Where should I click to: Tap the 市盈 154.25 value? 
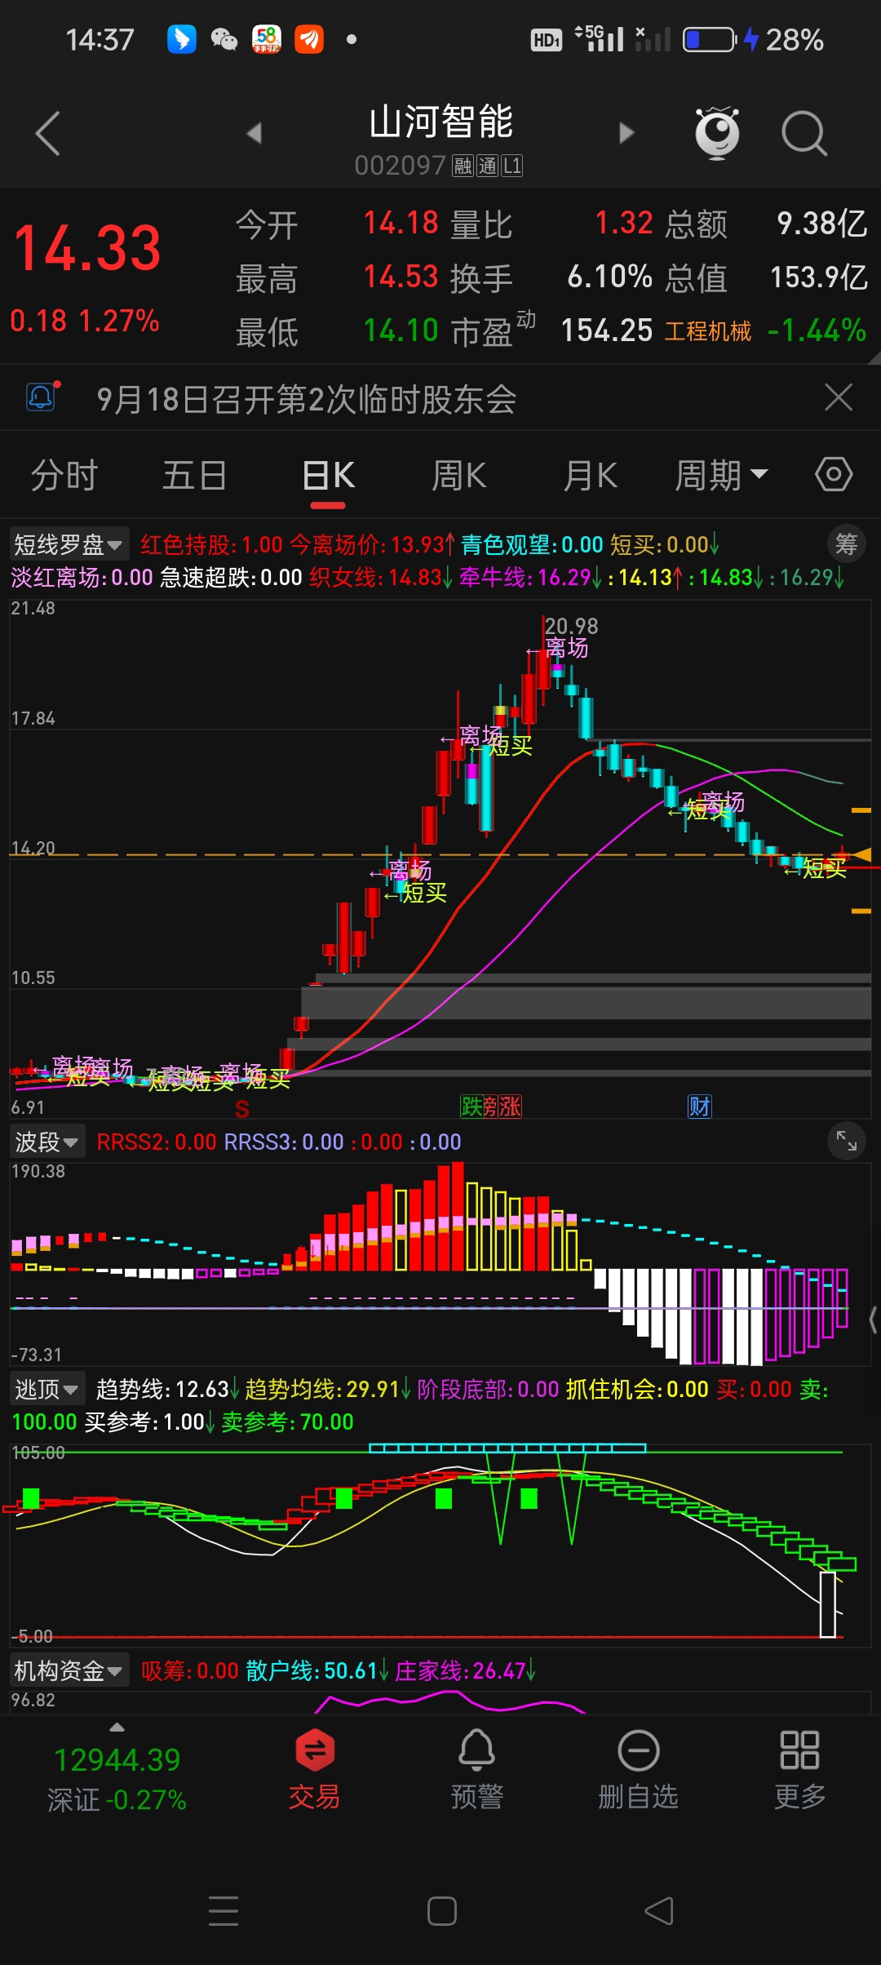[x=607, y=330]
